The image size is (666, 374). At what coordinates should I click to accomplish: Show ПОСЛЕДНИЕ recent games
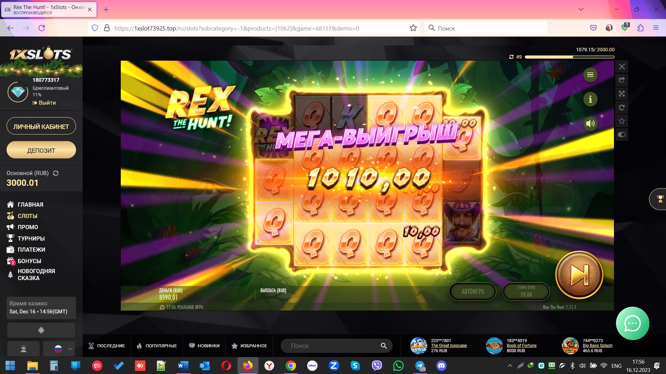[x=107, y=346]
